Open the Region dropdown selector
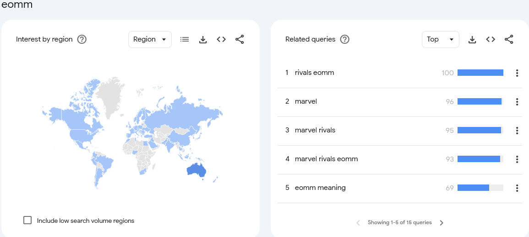Viewport: 529px width, 237px height. 150,39
